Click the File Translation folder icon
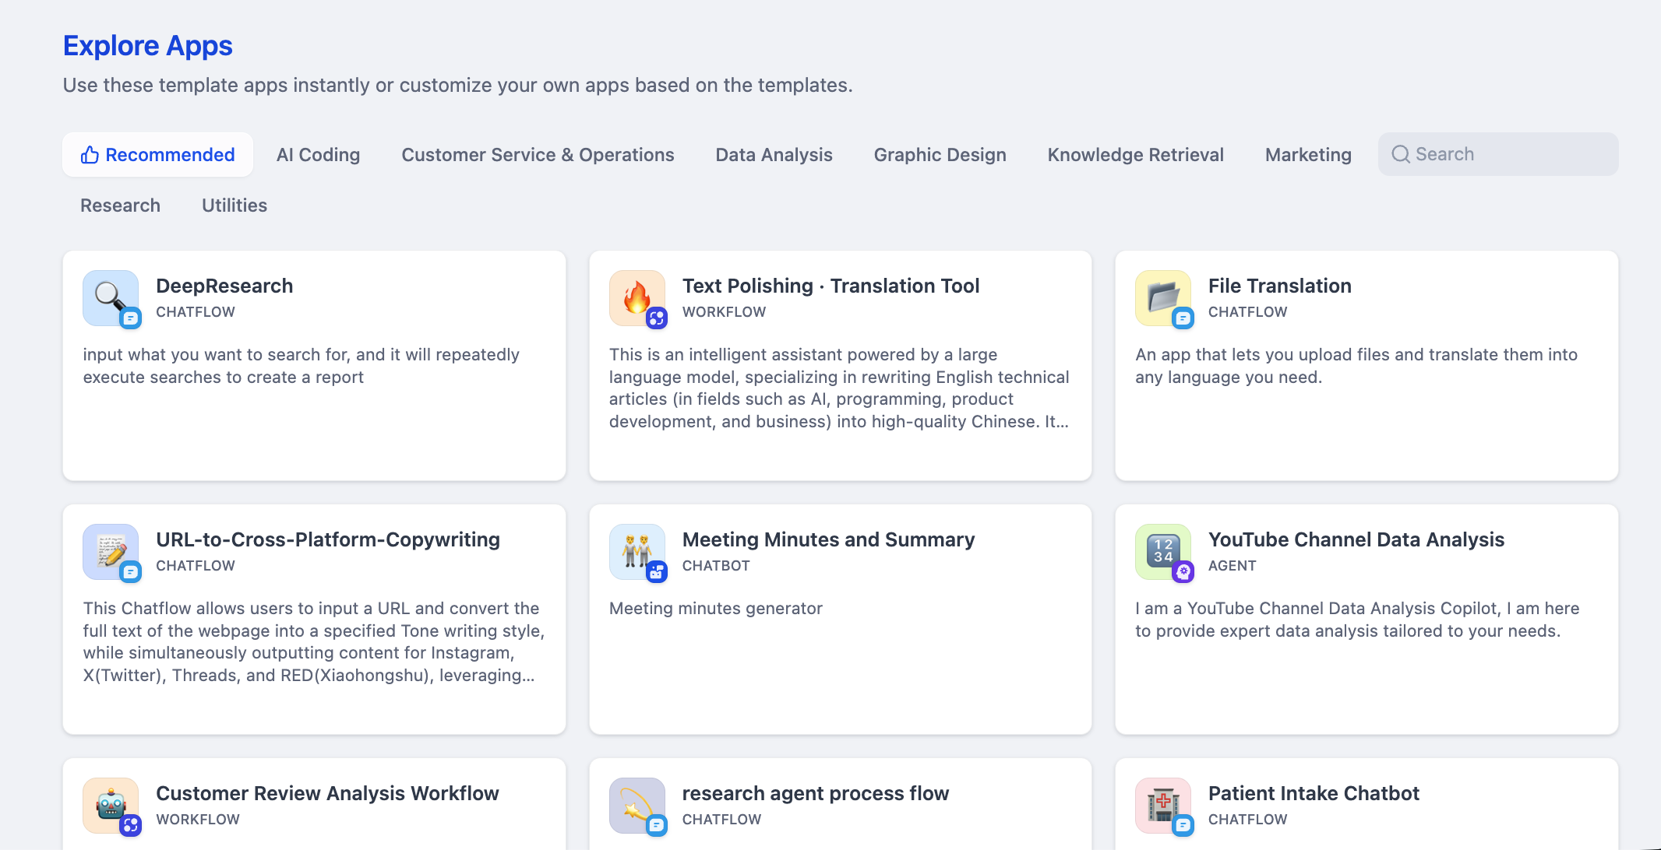Image resolution: width=1661 pixels, height=850 pixels. click(x=1162, y=297)
